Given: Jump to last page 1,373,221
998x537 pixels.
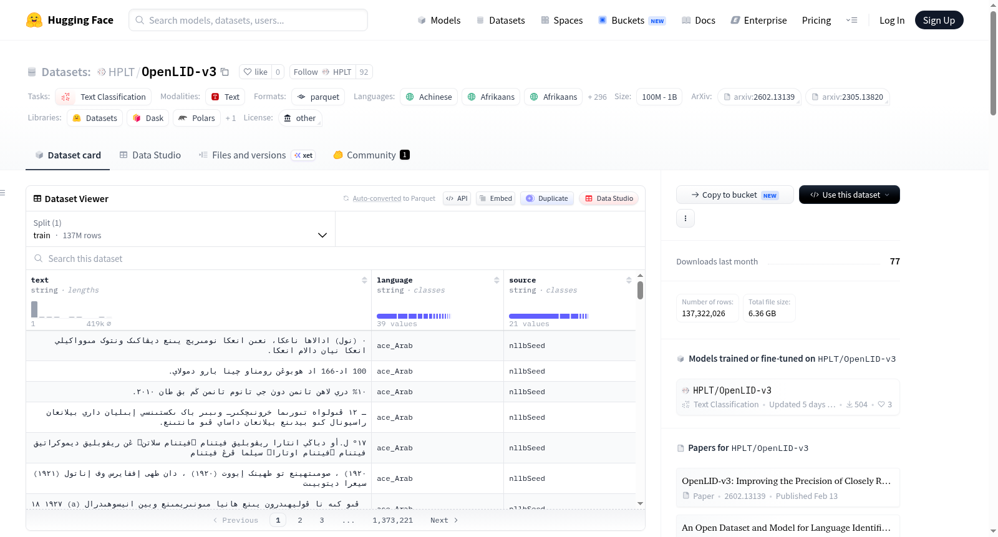Looking at the screenshot, I should pos(393,520).
